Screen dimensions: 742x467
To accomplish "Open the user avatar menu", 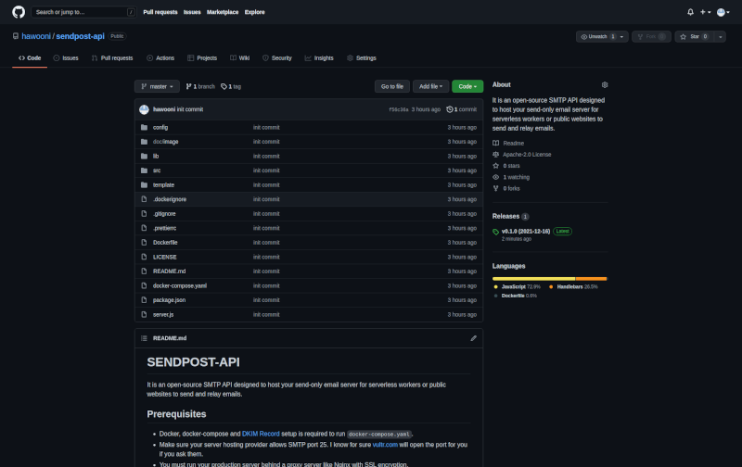I will (x=723, y=12).
